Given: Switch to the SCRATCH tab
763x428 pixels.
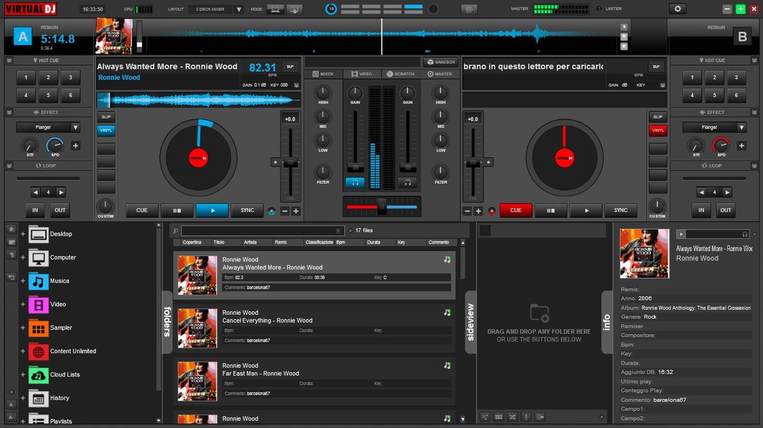Looking at the screenshot, I should click(x=401, y=74).
